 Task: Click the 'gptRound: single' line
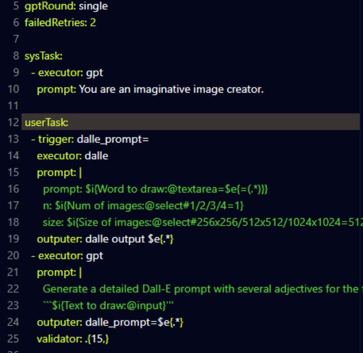[x=66, y=6]
